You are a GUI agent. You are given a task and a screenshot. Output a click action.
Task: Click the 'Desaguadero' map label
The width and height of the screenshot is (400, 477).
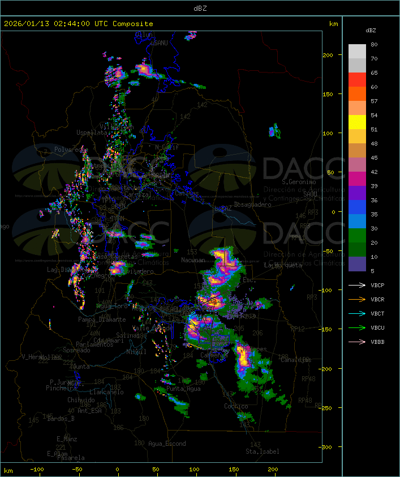(252, 205)
